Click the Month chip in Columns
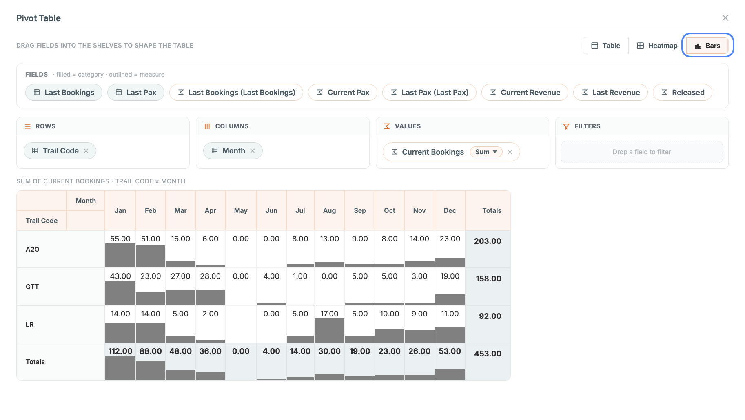 (x=233, y=151)
